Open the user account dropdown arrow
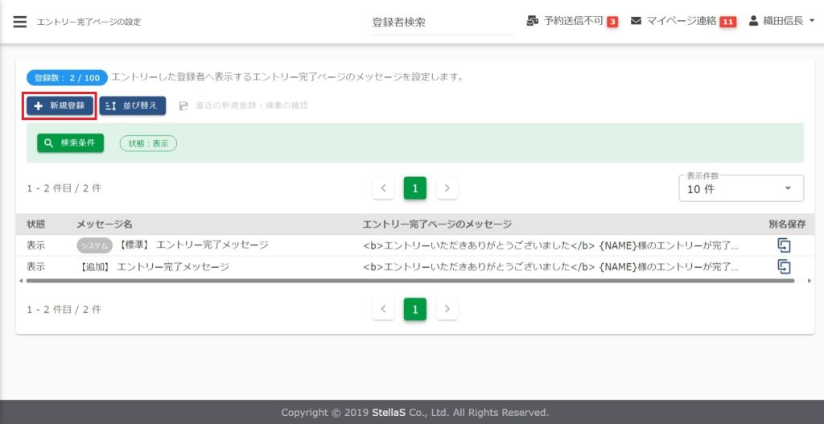The height and width of the screenshot is (424, 824). (x=810, y=21)
